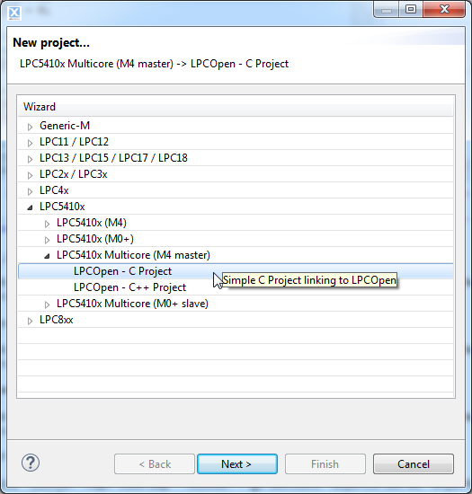Click the Next button
This screenshot has height=494, width=472.
click(237, 463)
